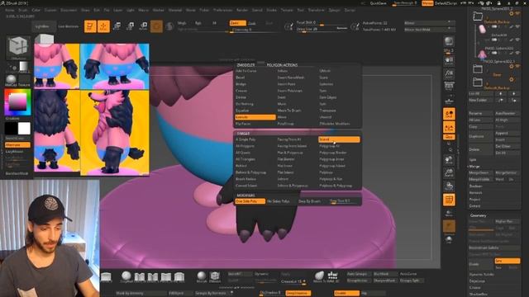
Task: Choose Bevel in Polygon Actions list
Action: click(241, 78)
